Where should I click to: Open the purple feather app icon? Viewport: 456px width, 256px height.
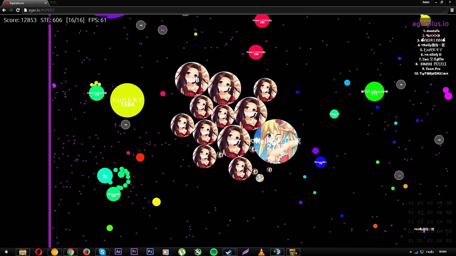pyautogui.click(x=245, y=252)
